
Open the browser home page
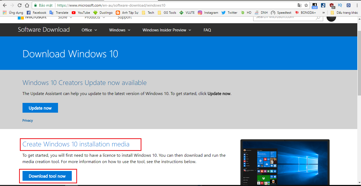27,5
